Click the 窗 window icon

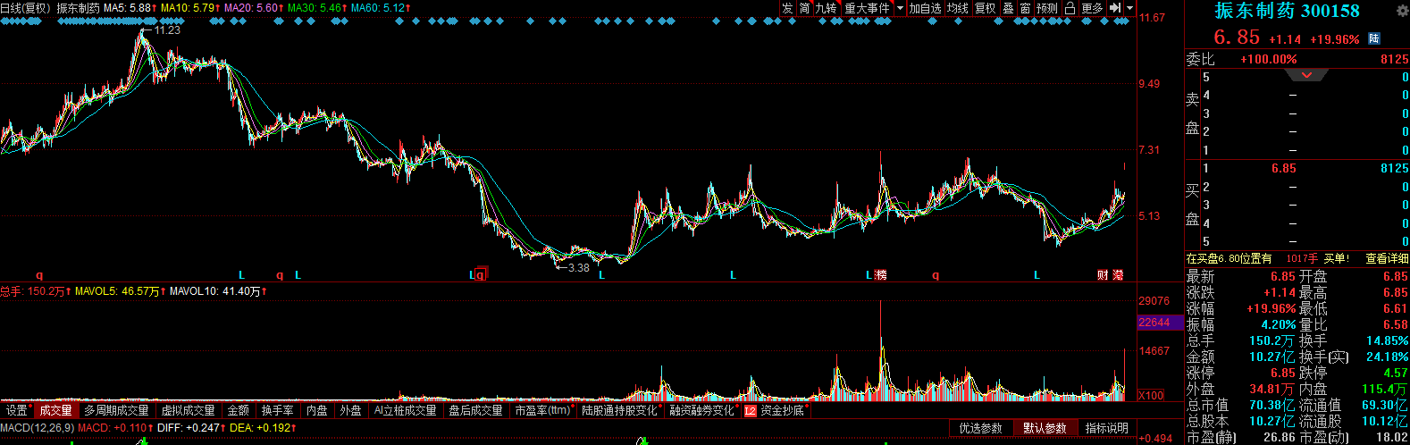point(1025,8)
